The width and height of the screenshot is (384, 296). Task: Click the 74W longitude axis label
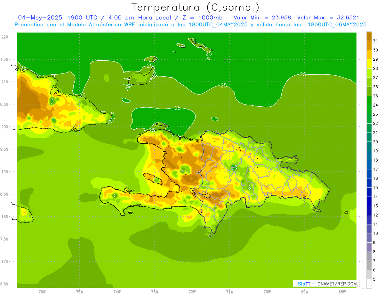(x=117, y=292)
